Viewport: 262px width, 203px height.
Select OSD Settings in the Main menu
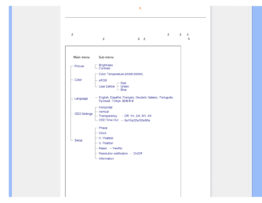click(x=83, y=114)
